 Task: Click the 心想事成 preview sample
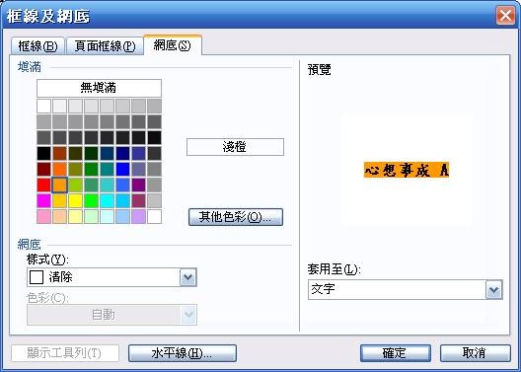point(407,170)
